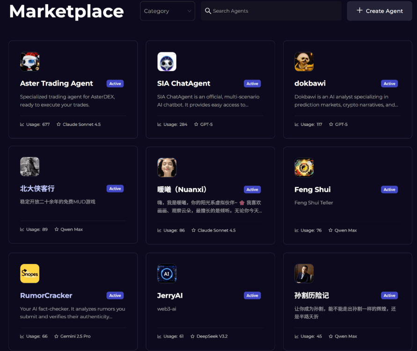The height and width of the screenshot is (351, 417).
Task: Click Active badge on 北大侠客行
Action: 115,189
